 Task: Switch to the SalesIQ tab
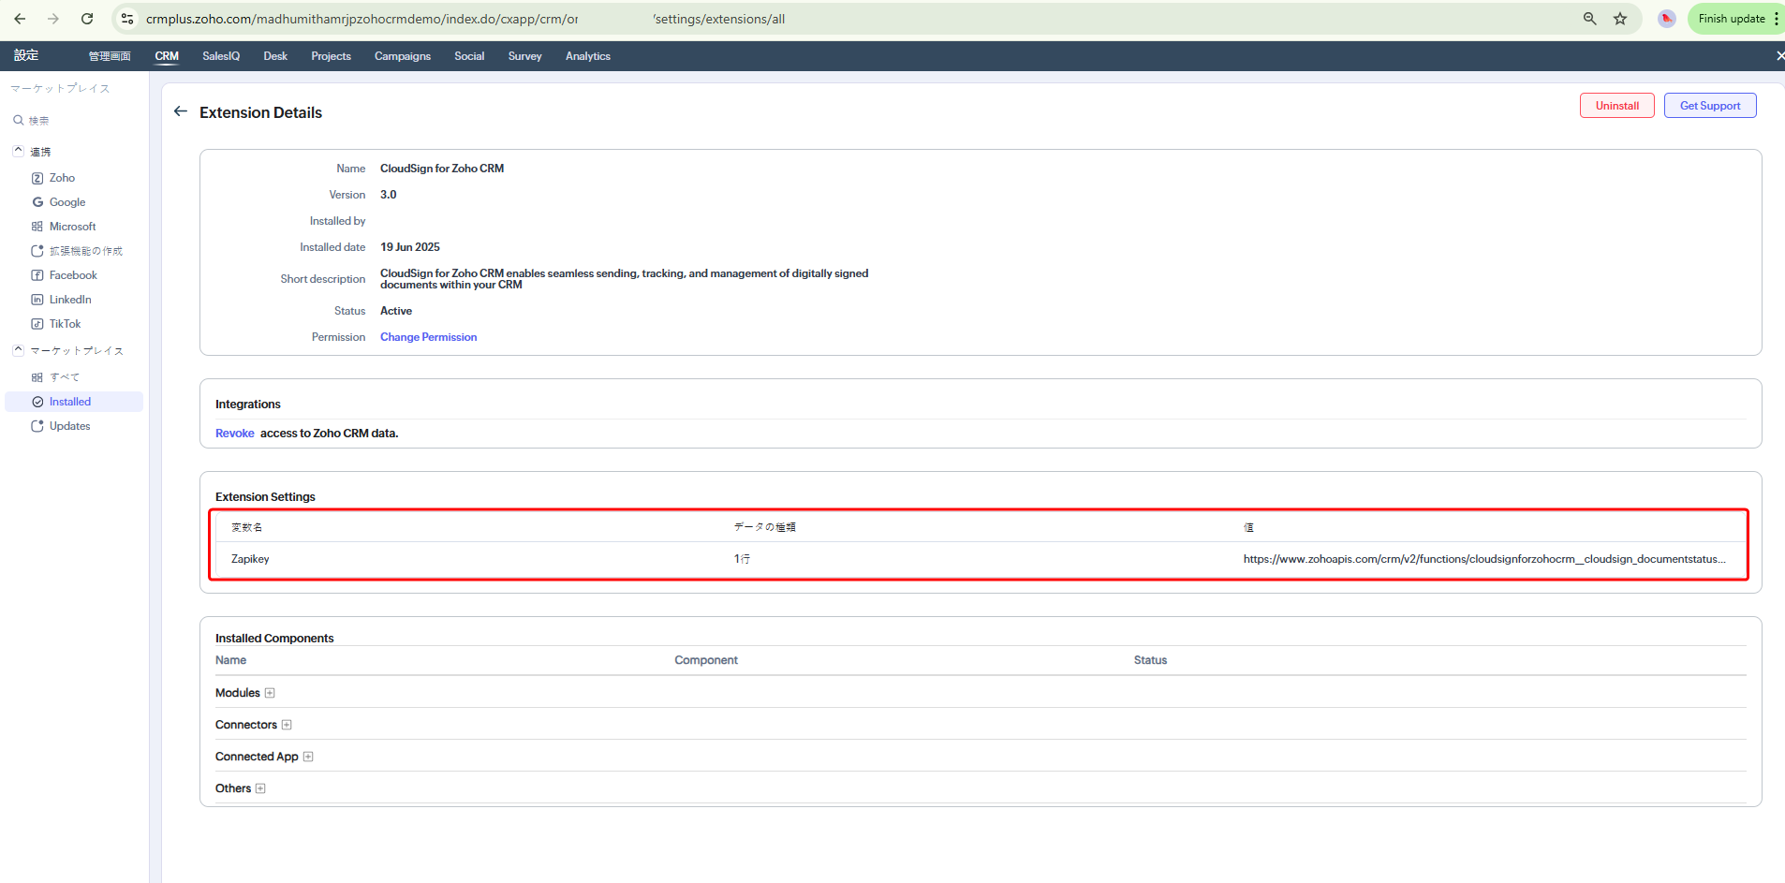click(221, 56)
